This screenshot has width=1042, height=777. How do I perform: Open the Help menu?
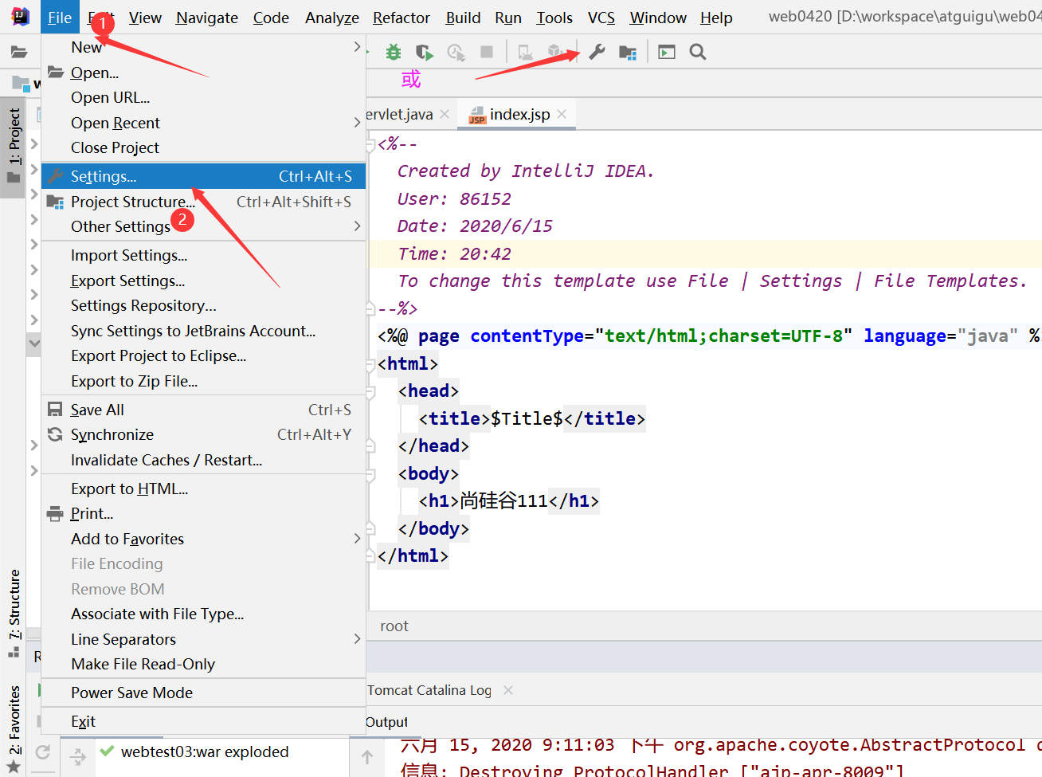pyautogui.click(x=716, y=18)
